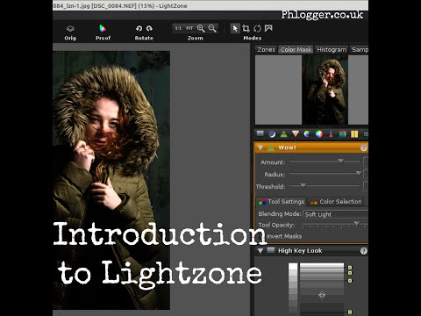421x316 pixels.
Task: Click the green triangle icon beside Wow!
Action: click(271, 147)
